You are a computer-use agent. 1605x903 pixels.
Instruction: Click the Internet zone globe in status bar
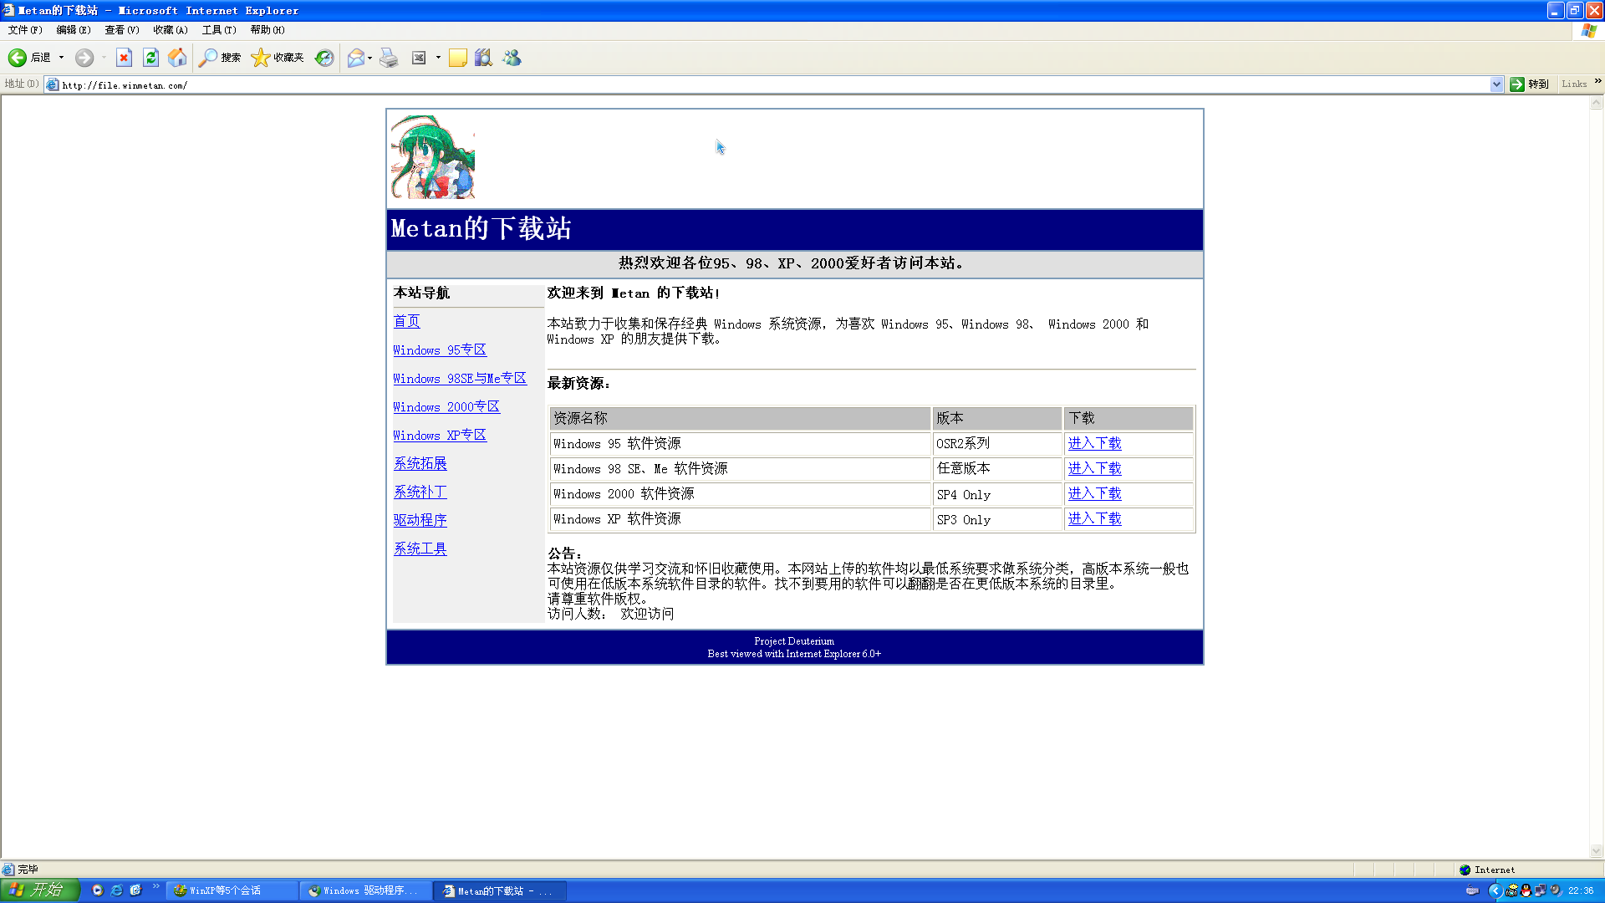(x=1465, y=870)
